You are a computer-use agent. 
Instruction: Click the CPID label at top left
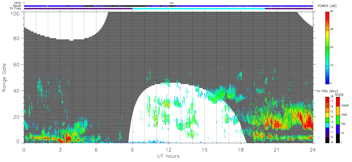click(x=17, y=3)
